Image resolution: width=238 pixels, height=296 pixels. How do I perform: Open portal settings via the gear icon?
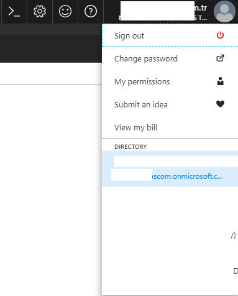40,11
